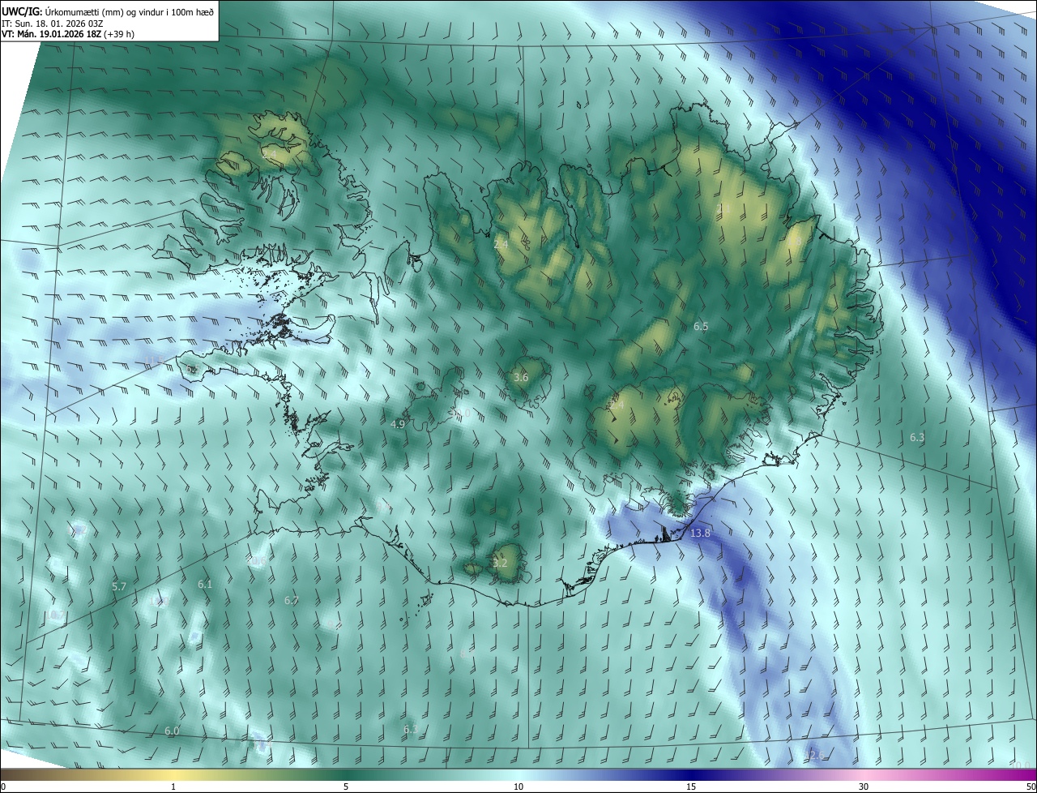Click the 3.2 value near the south coast

click(x=500, y=563)
